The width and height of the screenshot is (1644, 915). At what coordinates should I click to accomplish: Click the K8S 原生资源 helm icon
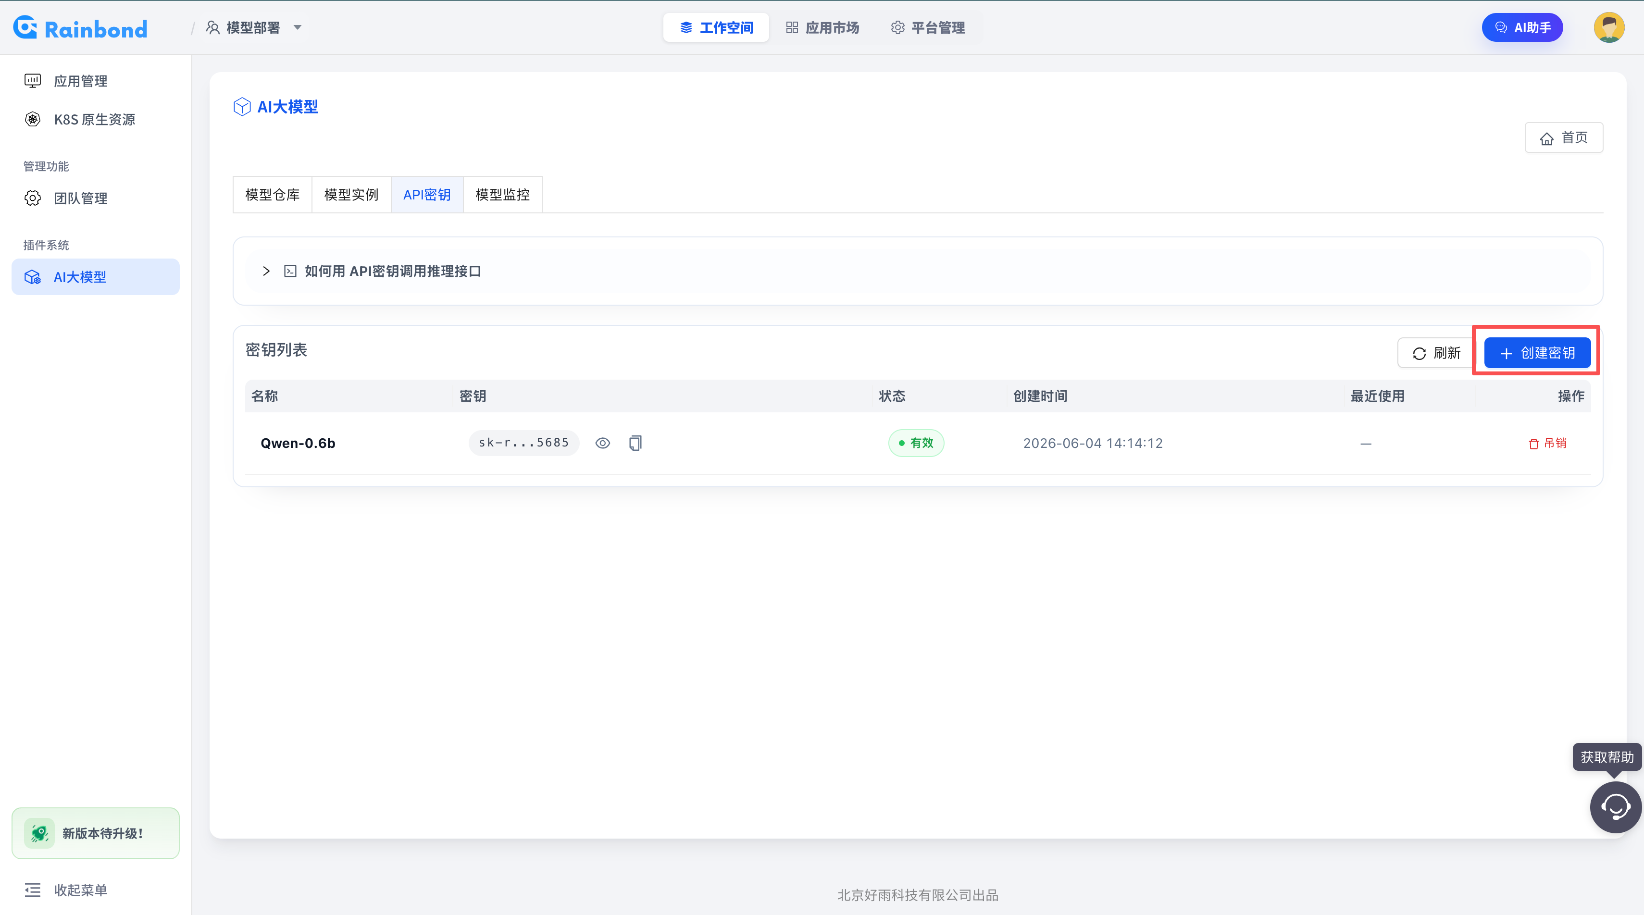click(x=33, y=119)
